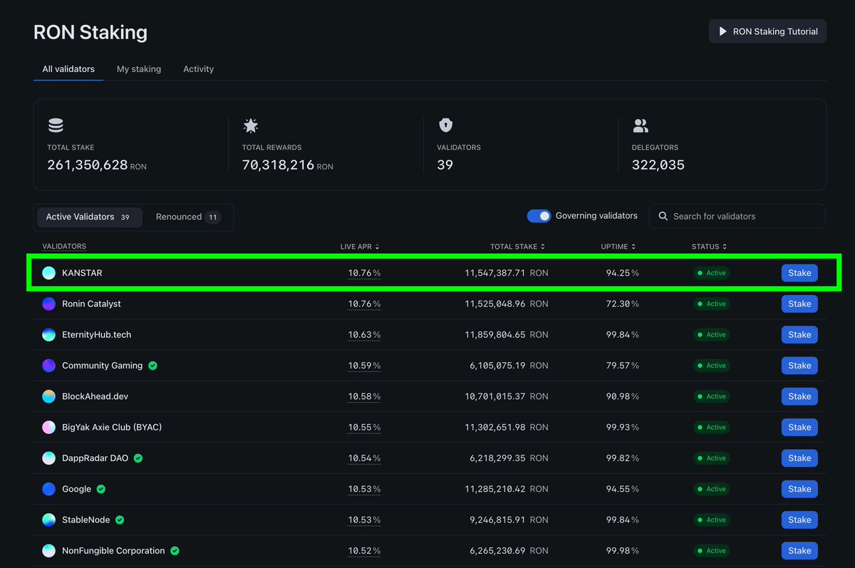Show Renounced validators list
Image resolution: width=855 pixels, height=568 pixels.
tap(188, 217)
